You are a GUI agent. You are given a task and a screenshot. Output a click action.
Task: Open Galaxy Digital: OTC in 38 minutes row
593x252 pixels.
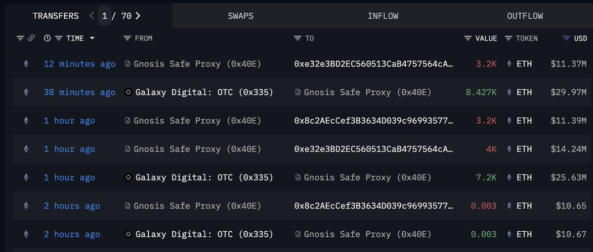[x=204, y=92]
